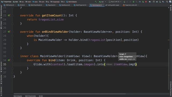Click the red Stop icon
The image size is (172, 97).
[146, 2]
